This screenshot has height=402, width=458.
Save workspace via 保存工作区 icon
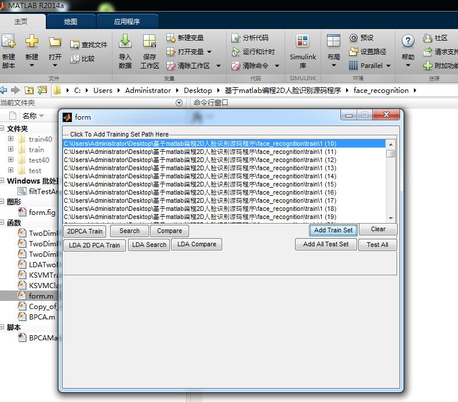150,41
